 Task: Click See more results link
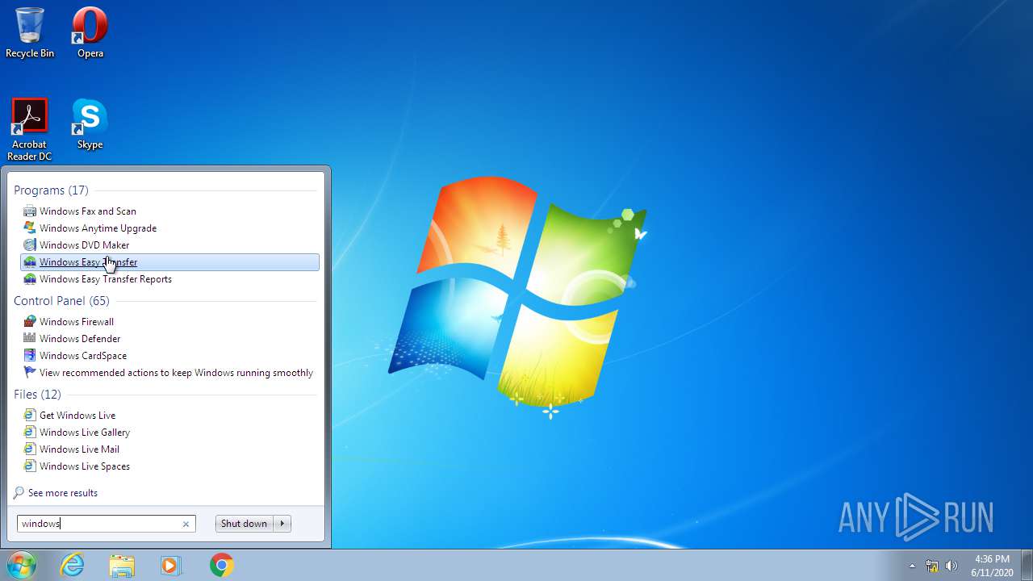point(62,493)
